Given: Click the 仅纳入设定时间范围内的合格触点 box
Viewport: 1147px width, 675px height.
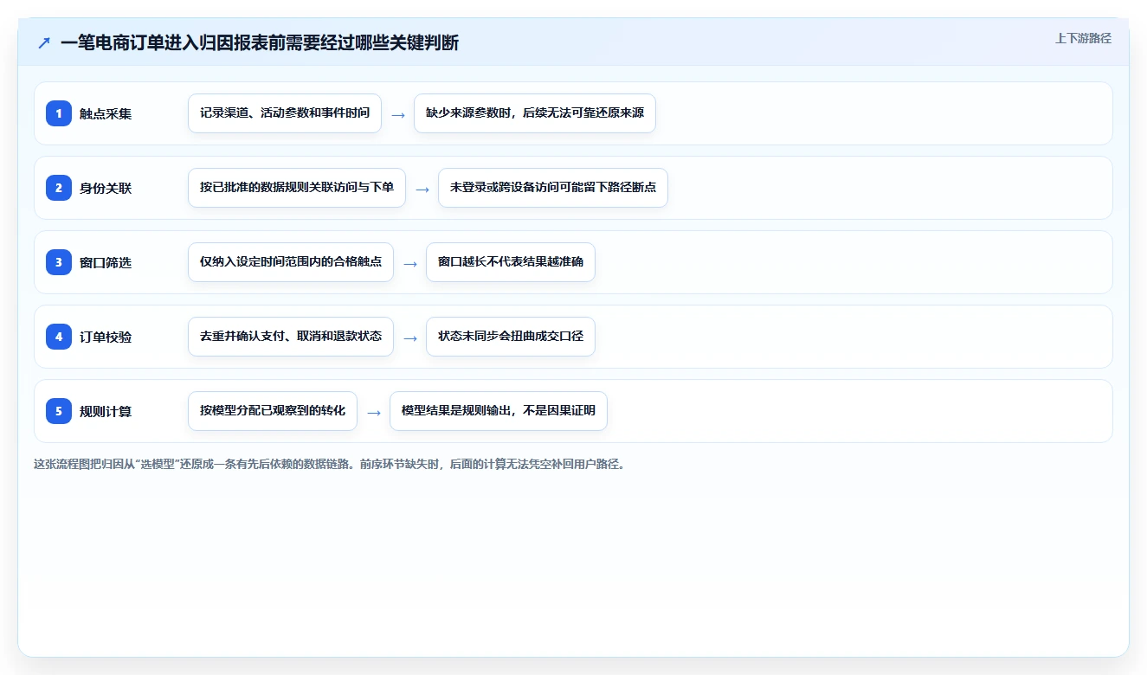Looking at the screenshot, I should point(291,262).
